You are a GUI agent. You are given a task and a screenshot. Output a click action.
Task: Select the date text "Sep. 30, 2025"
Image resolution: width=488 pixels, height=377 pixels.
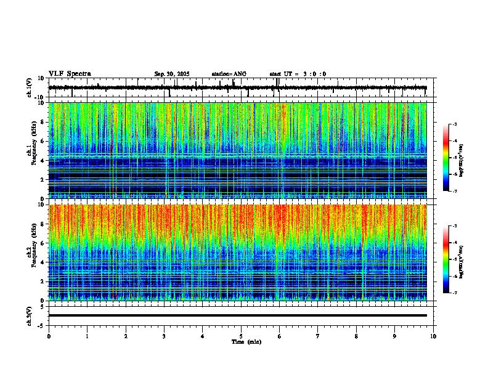pyautogui.click(x=172, y=74)
